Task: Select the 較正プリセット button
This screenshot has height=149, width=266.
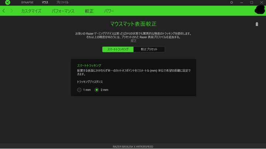Action: [x=149, y=50]
